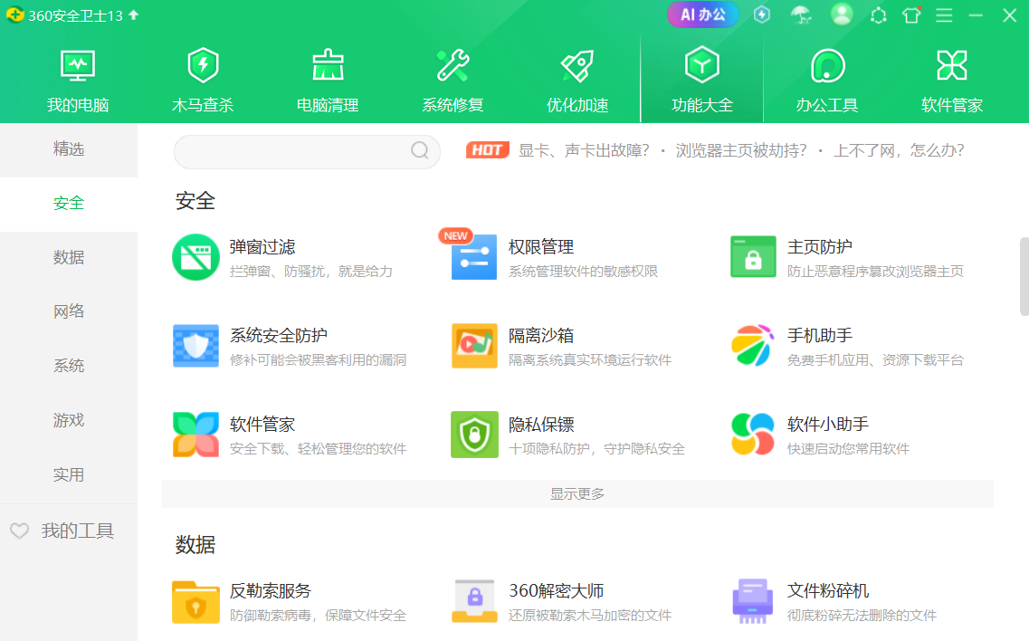Open link 上不了网，怎么办?
The height and width of the screenshot is (641, 1029).
(899, 150)
